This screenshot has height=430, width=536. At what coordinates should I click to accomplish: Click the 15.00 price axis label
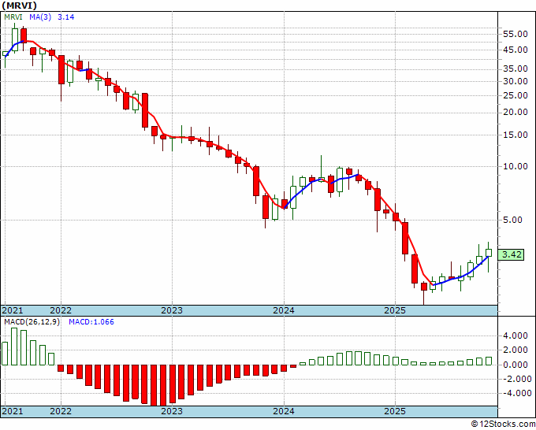point(516,135)
